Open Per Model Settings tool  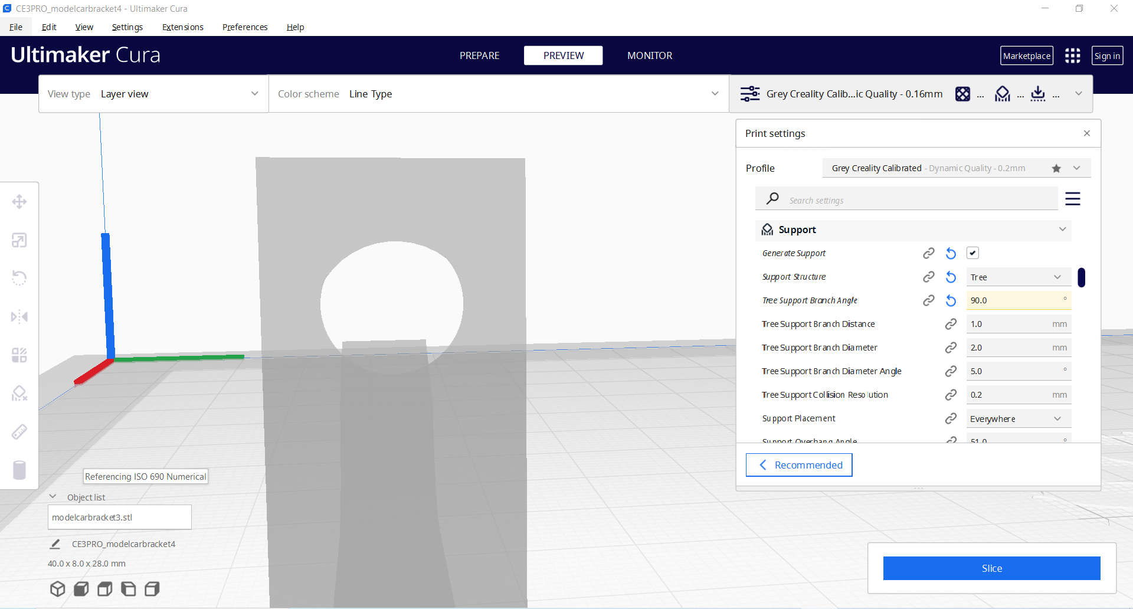(19, 355)
